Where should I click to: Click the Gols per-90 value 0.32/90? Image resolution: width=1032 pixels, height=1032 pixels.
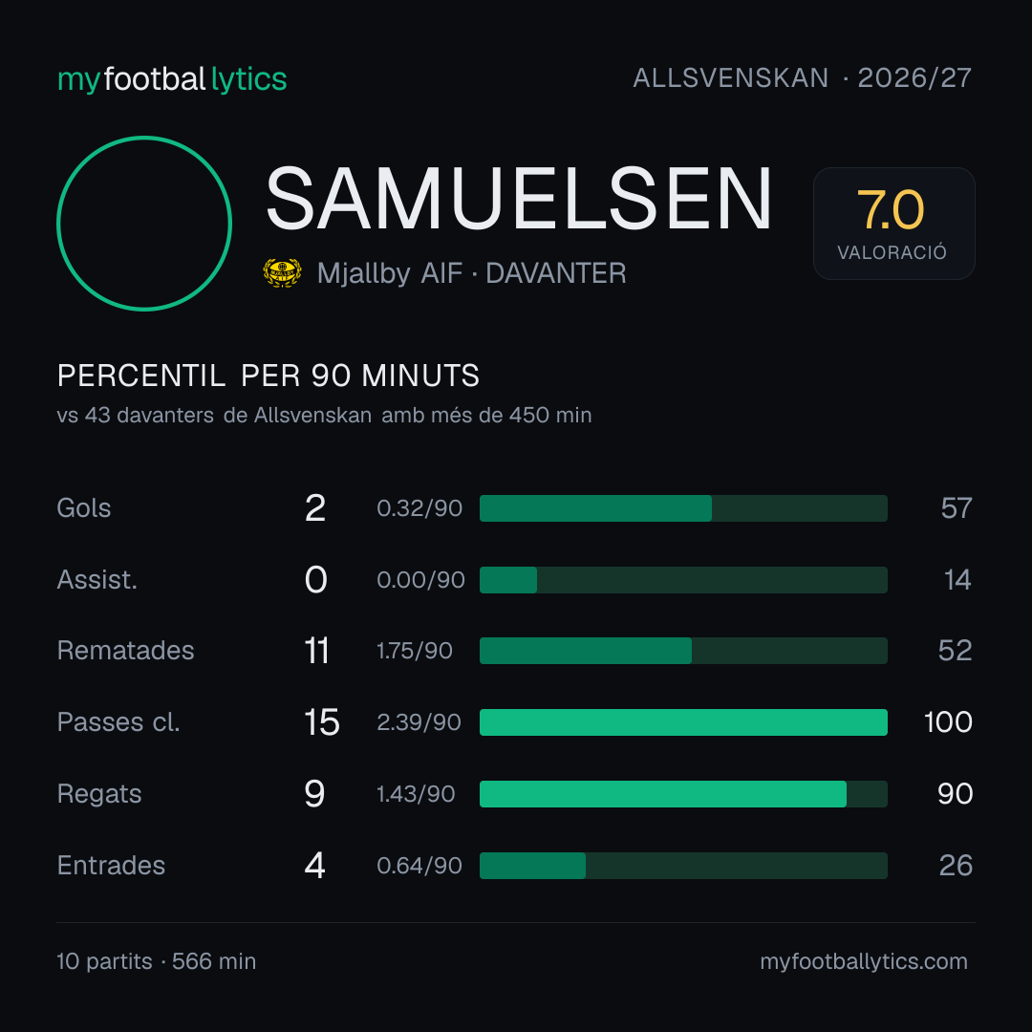419,508
